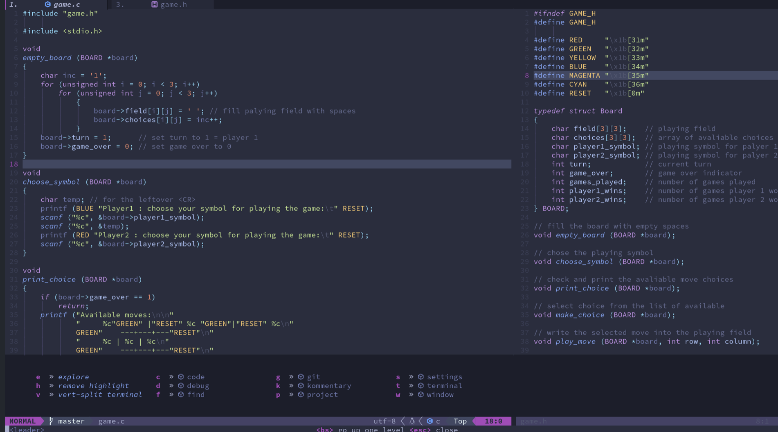This screenshot has width=778, height=432.
Task: Open the debug group entry
Action: (x=198, y=386)
